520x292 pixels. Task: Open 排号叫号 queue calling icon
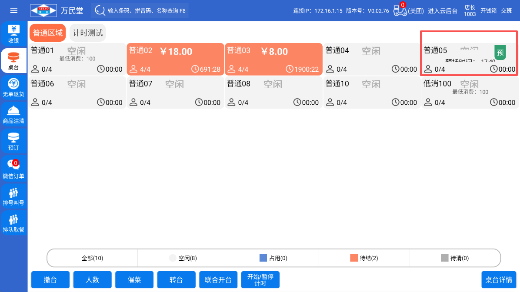[x=13, y=196]
